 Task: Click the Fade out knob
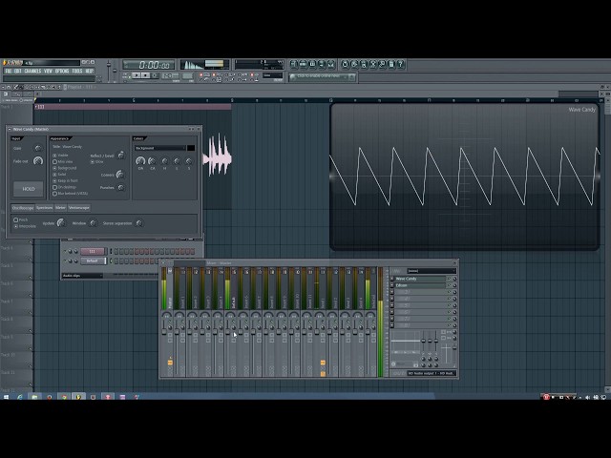point(38,161)
